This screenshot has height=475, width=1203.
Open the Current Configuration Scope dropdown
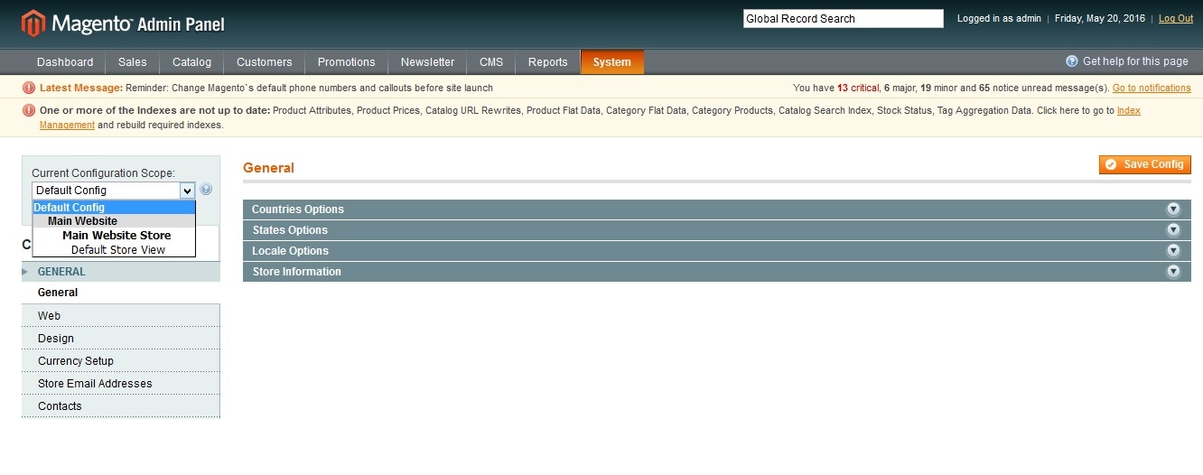[114, 191]
